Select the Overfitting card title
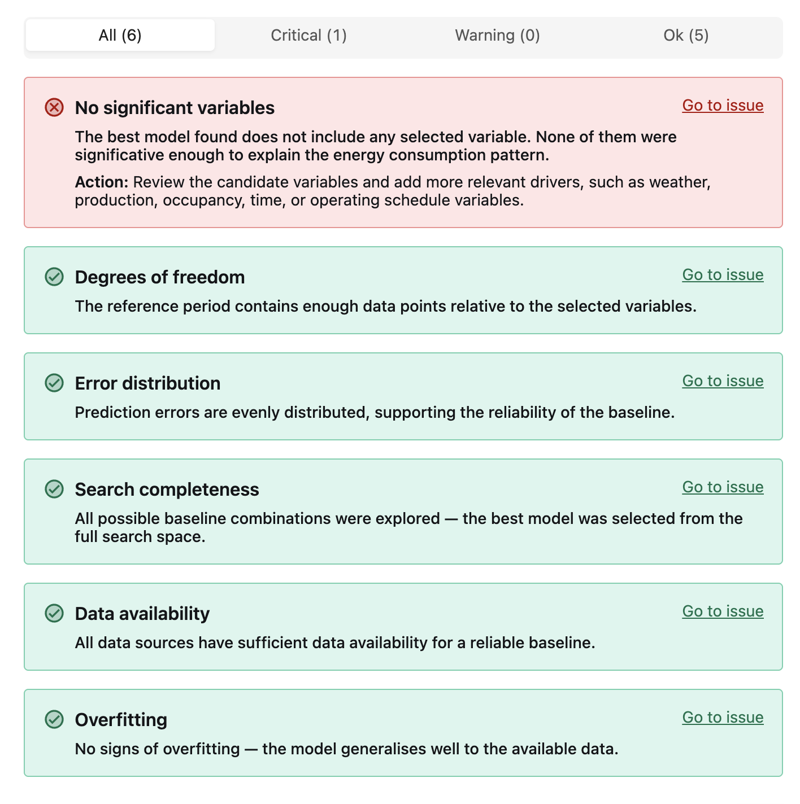The height and width of the screenshot is (804, 800). pos(121,720)
